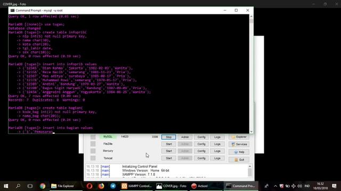View FileZilla Logs
The image size is (341, 191).
217,144
